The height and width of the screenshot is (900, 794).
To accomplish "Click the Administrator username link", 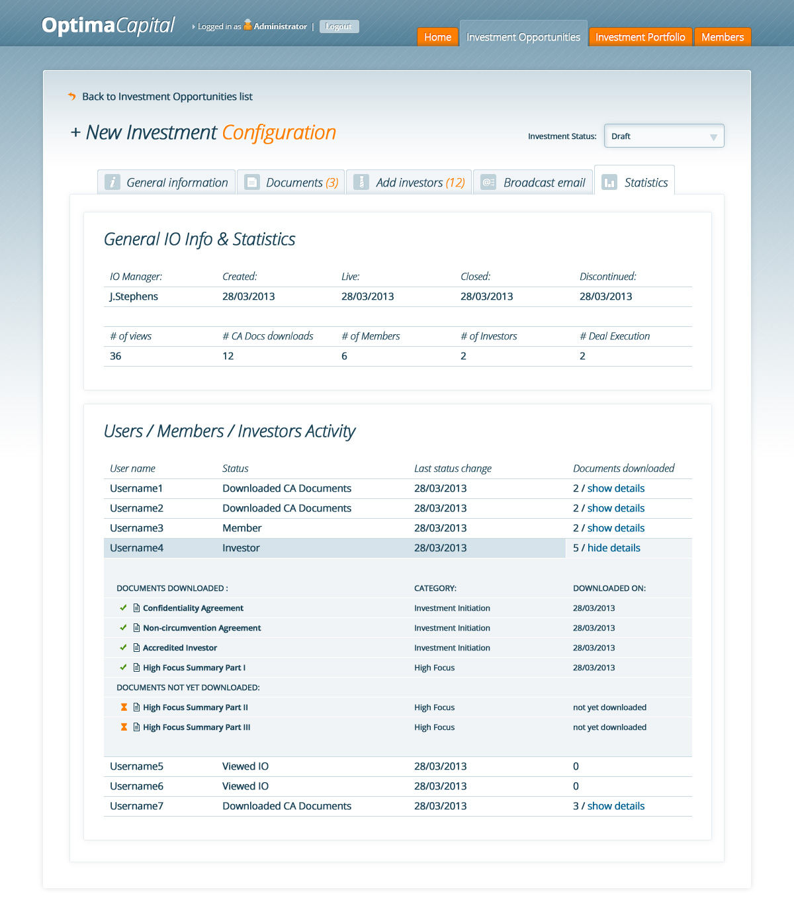I will tap(281, 26).
